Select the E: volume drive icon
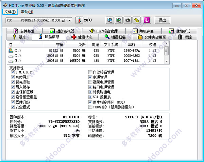The width and height of the screenshot is (204, 162). (x=11, y=61)
